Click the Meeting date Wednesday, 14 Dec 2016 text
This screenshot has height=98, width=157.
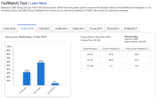pos(26,37)
